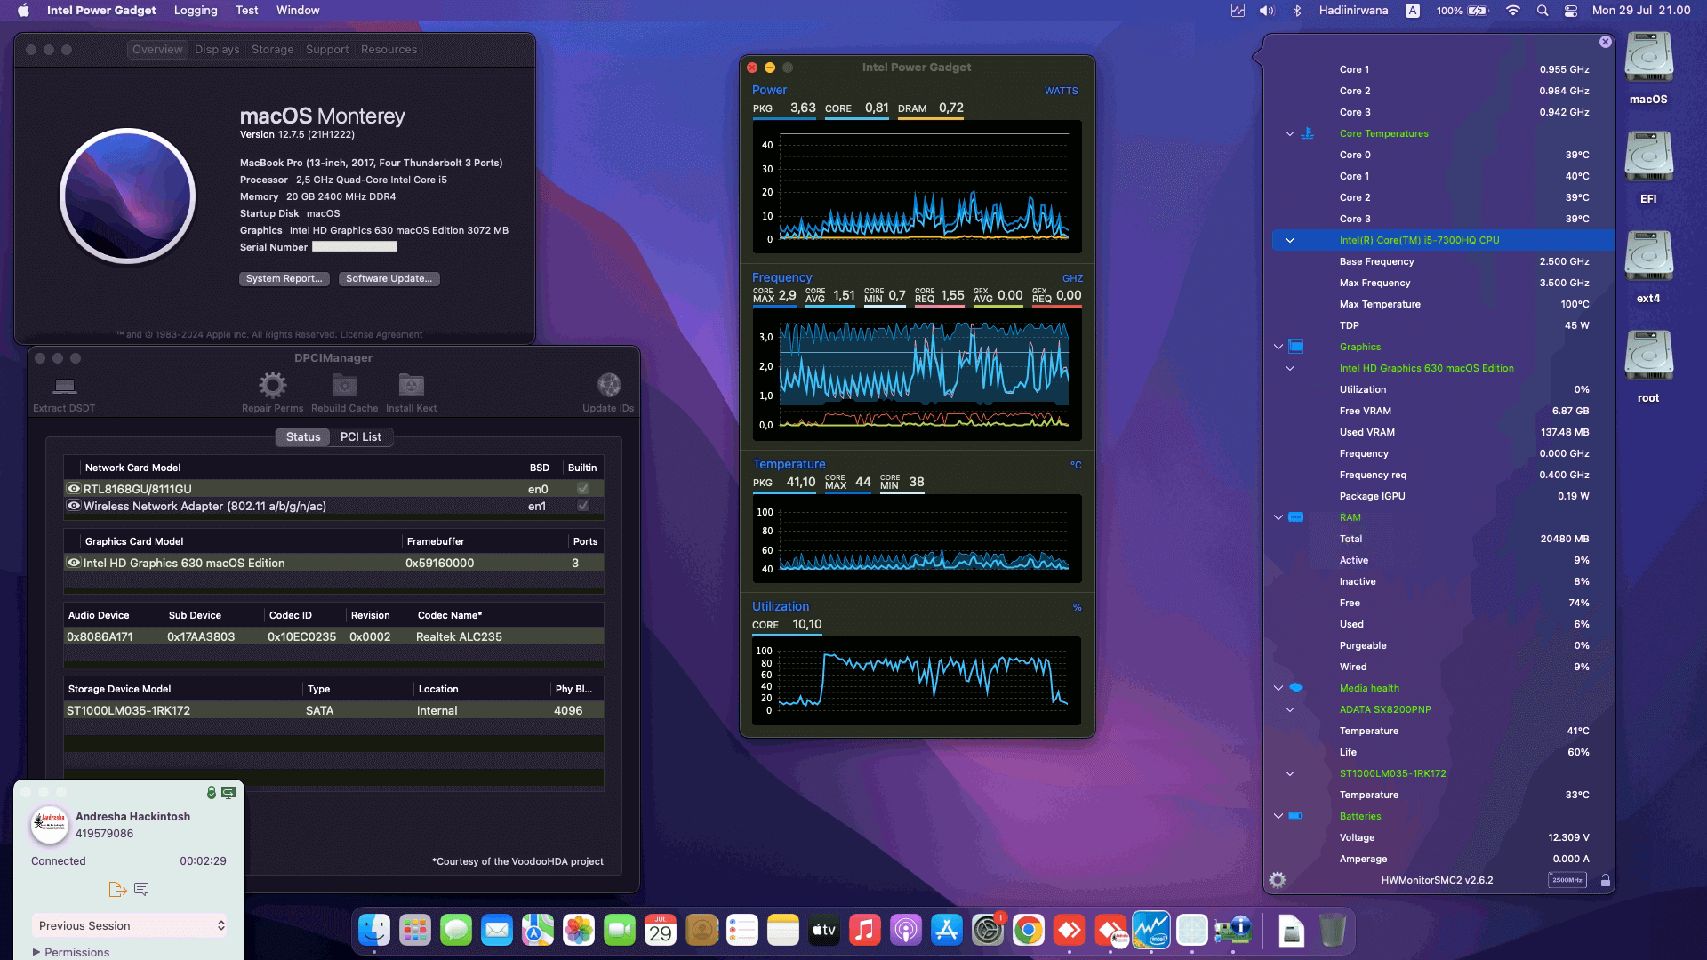Collapse Graphics section in HWMonitor
The height and width of the screenshot is (960, 1707).
1278,347
